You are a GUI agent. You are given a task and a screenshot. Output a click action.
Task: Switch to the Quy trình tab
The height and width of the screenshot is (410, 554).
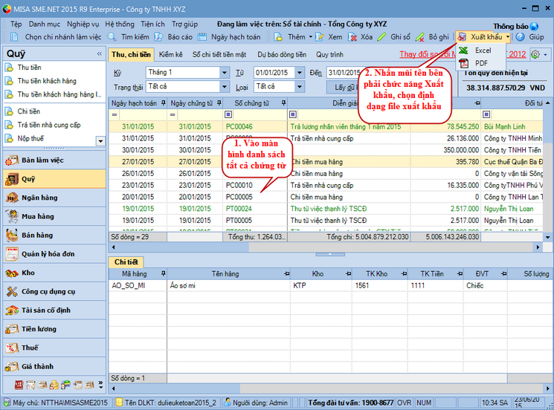(329, 54)
